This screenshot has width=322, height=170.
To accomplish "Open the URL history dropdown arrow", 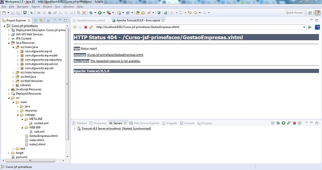I will tap(304, 27).
